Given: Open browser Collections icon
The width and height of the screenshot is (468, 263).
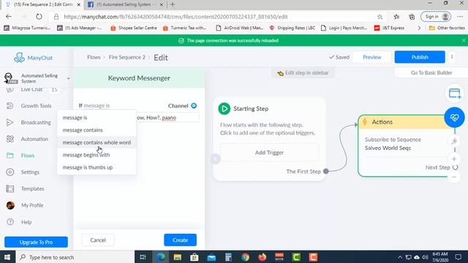Looking at the screenshot, I should tap(412, 17).
